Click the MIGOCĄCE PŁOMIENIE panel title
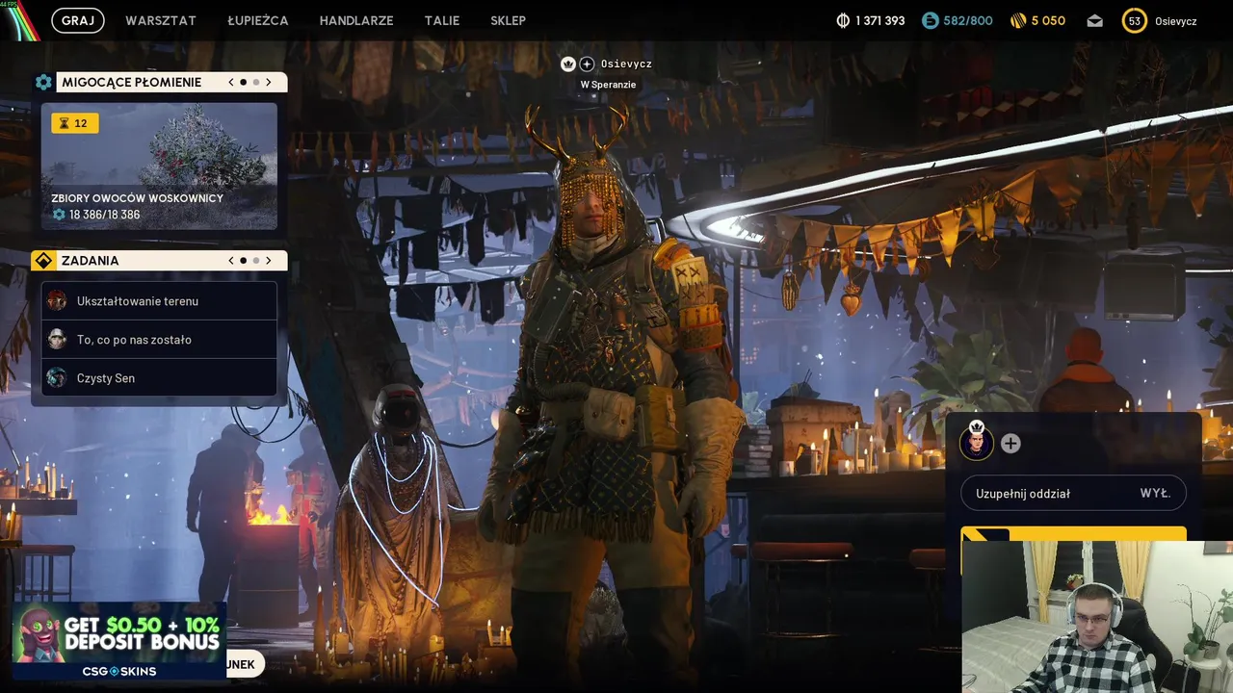 [x=131, y=82]
